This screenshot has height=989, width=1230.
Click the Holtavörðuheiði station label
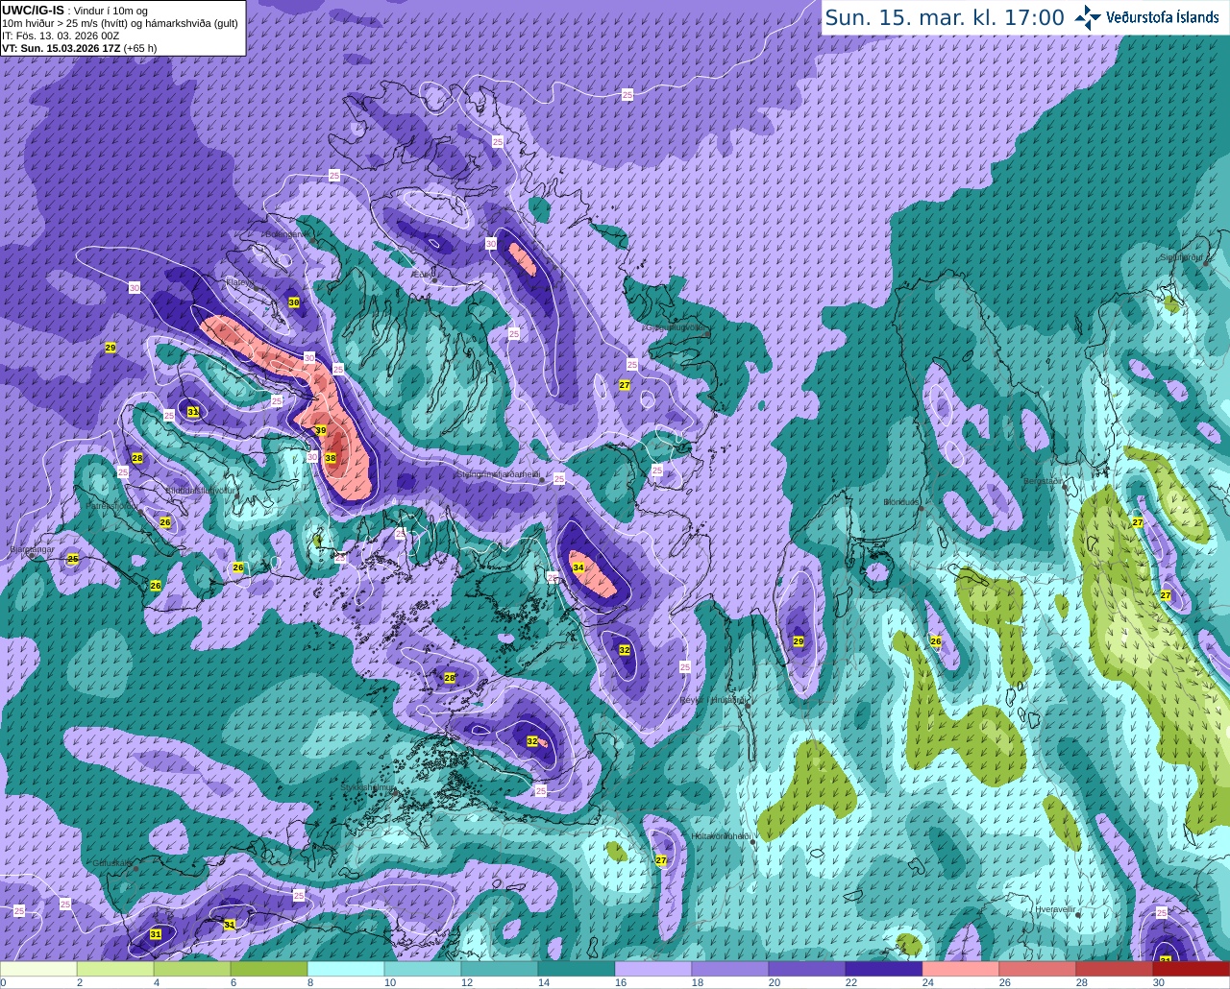[x=722, y=835]
